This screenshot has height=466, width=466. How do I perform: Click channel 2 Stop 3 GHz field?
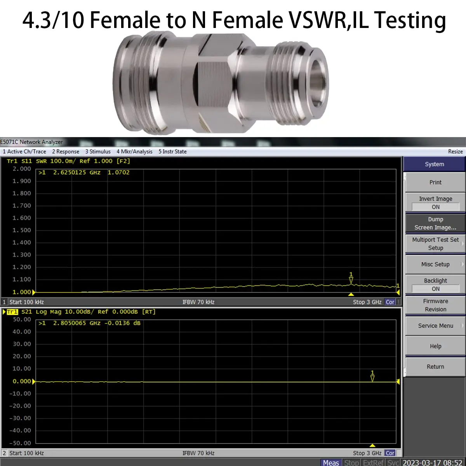click(x=367, y=453)
